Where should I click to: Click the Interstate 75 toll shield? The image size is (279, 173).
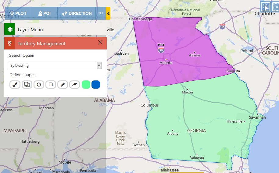click(161, 50)
